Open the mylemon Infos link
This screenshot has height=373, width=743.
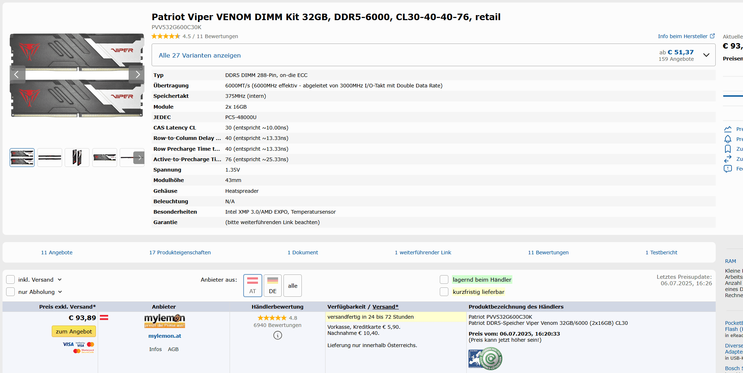(x=156, y=349)
